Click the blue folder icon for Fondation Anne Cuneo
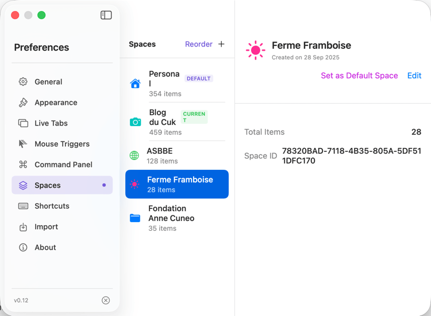Screen dimensions: 431x316 [x=135, y=218]
